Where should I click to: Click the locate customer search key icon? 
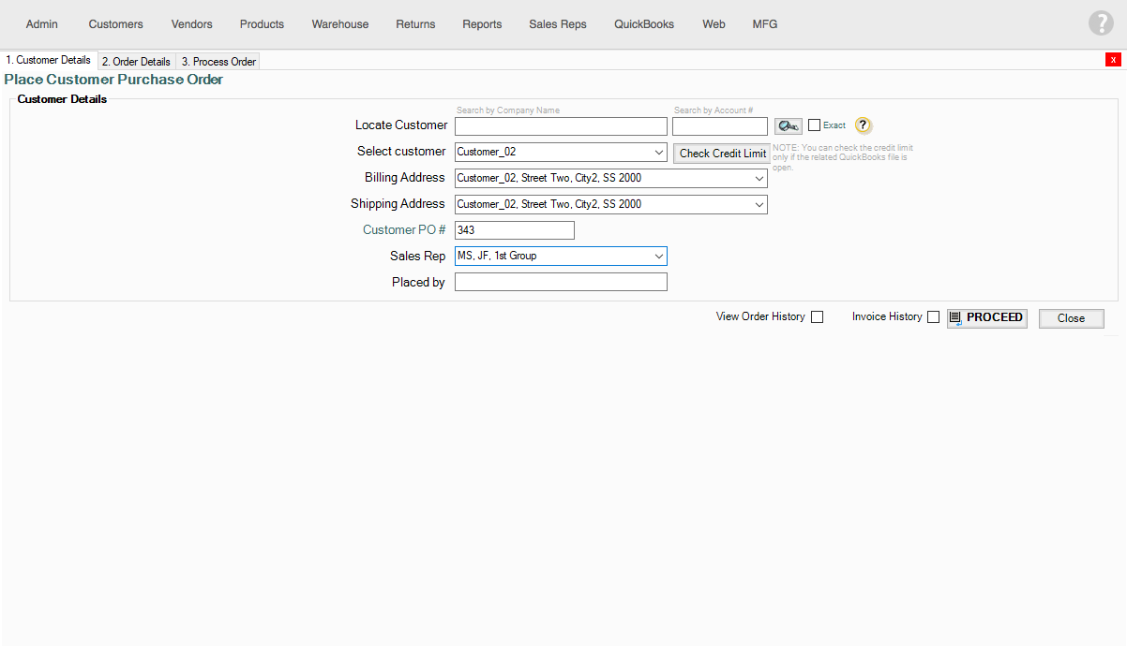(788, 126)
